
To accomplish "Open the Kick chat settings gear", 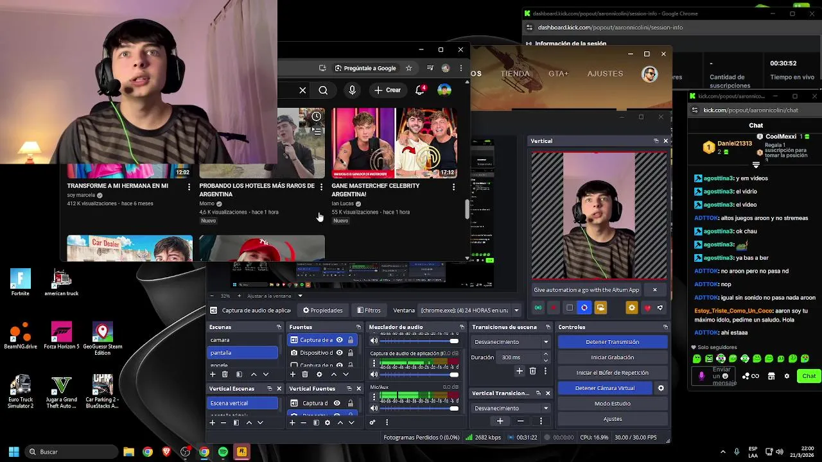I will pyautogui.click(x=787, y=376).
